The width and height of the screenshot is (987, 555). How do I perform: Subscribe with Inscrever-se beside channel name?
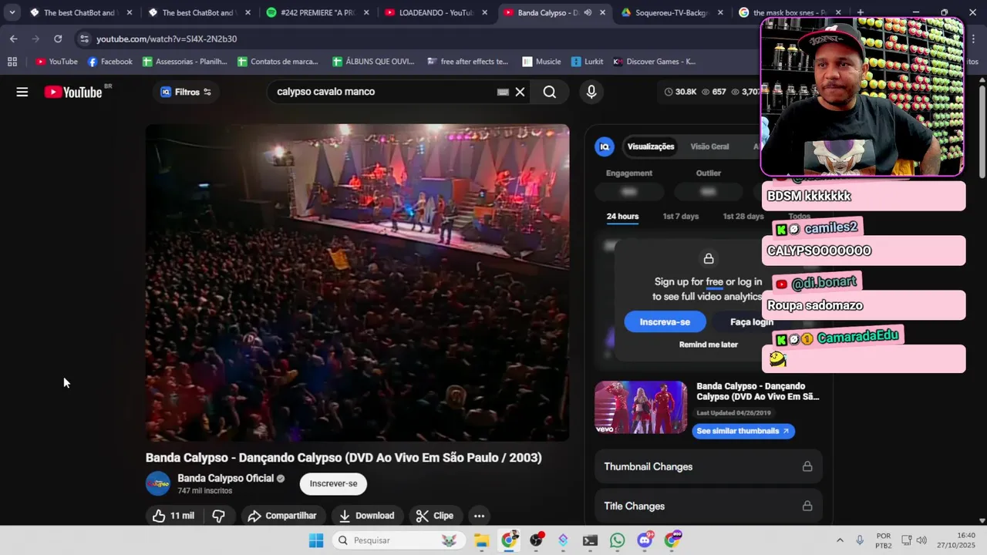click(333, 483)
